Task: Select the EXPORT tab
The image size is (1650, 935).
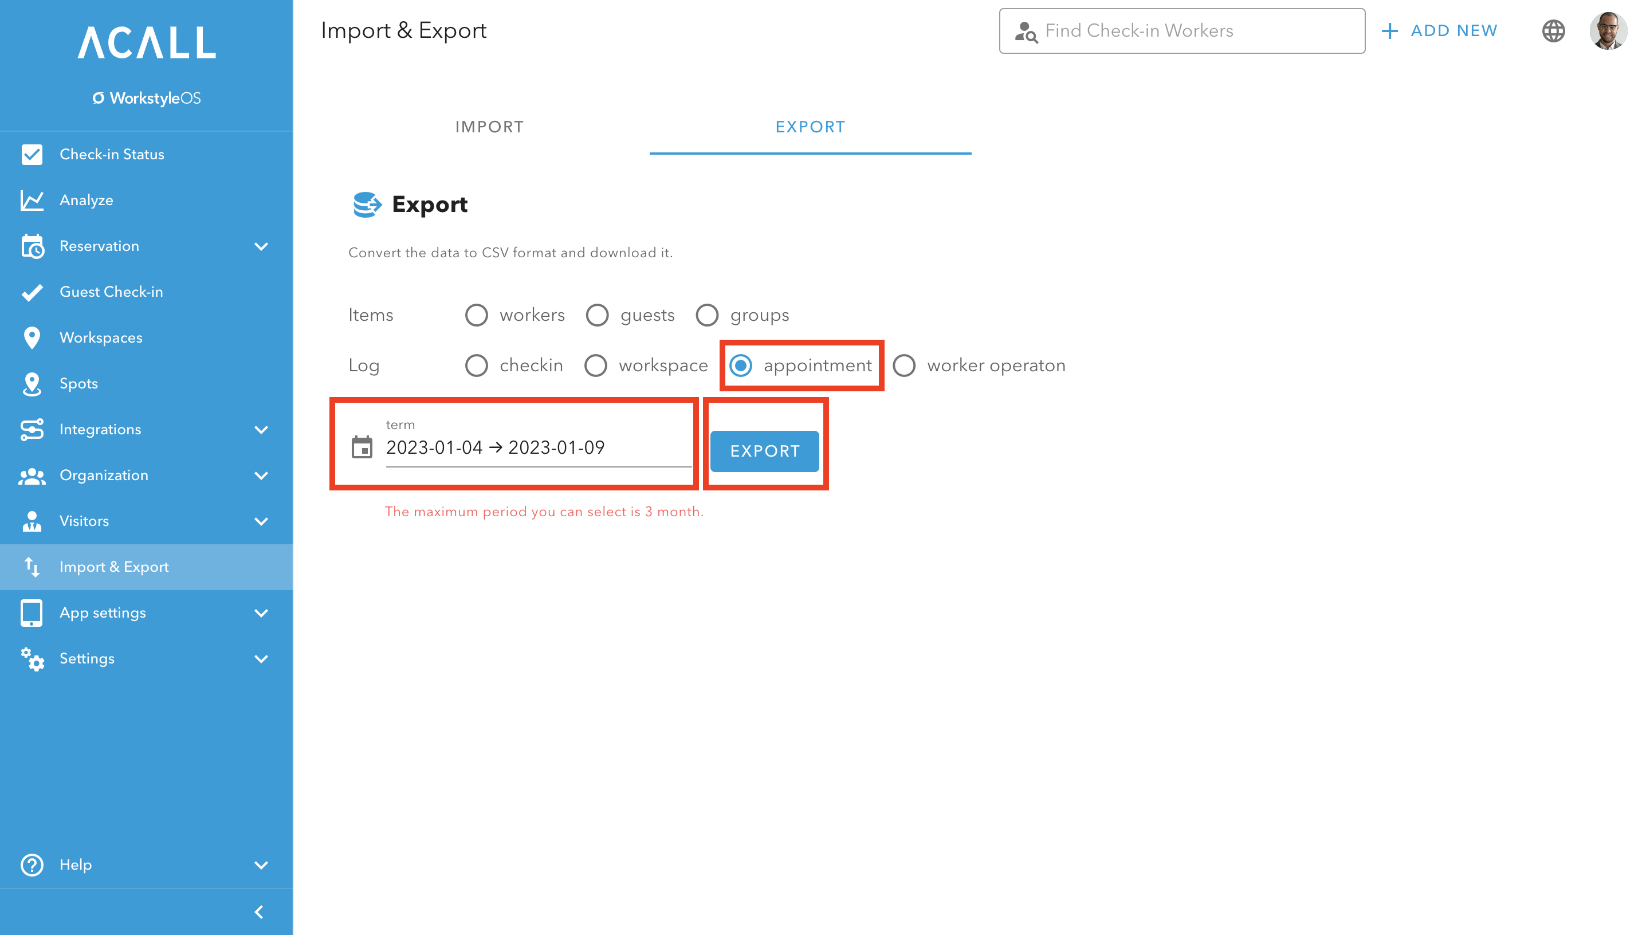Action: 810,127
